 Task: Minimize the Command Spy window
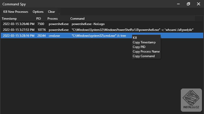[x=178, y=4]
